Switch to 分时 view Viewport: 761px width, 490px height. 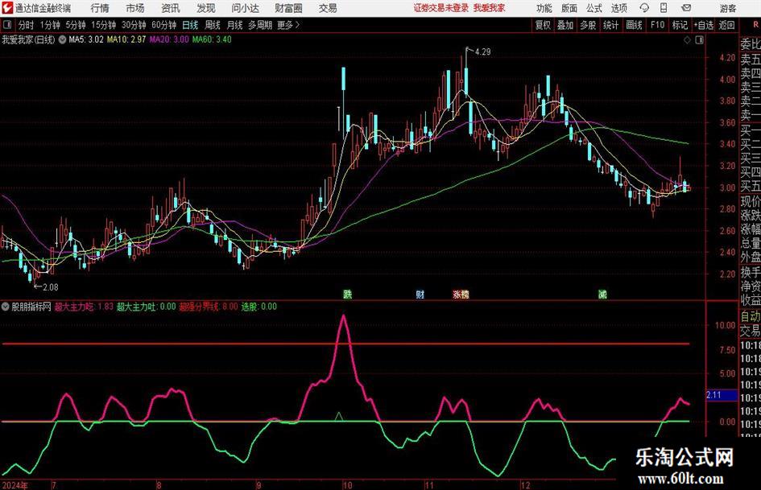27,25
